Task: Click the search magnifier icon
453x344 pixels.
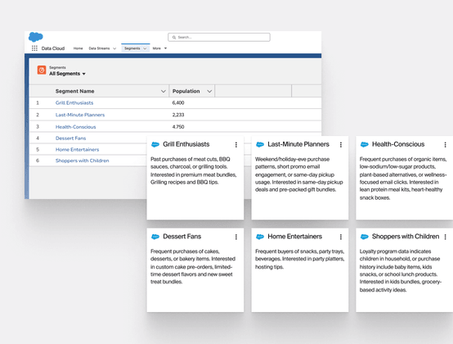Action: [x=174, y=38]
